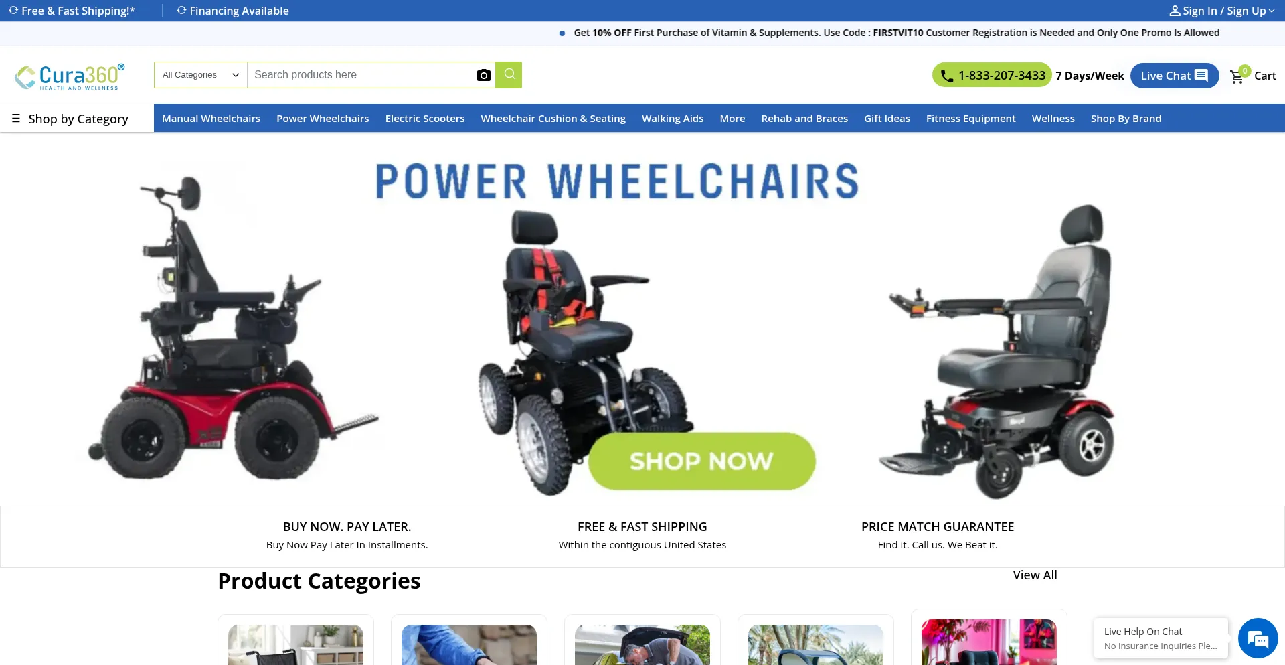Start a Live Chat session
Image resolution: width=1285 pixels, height=665 pixels.
coord(1175,76)
